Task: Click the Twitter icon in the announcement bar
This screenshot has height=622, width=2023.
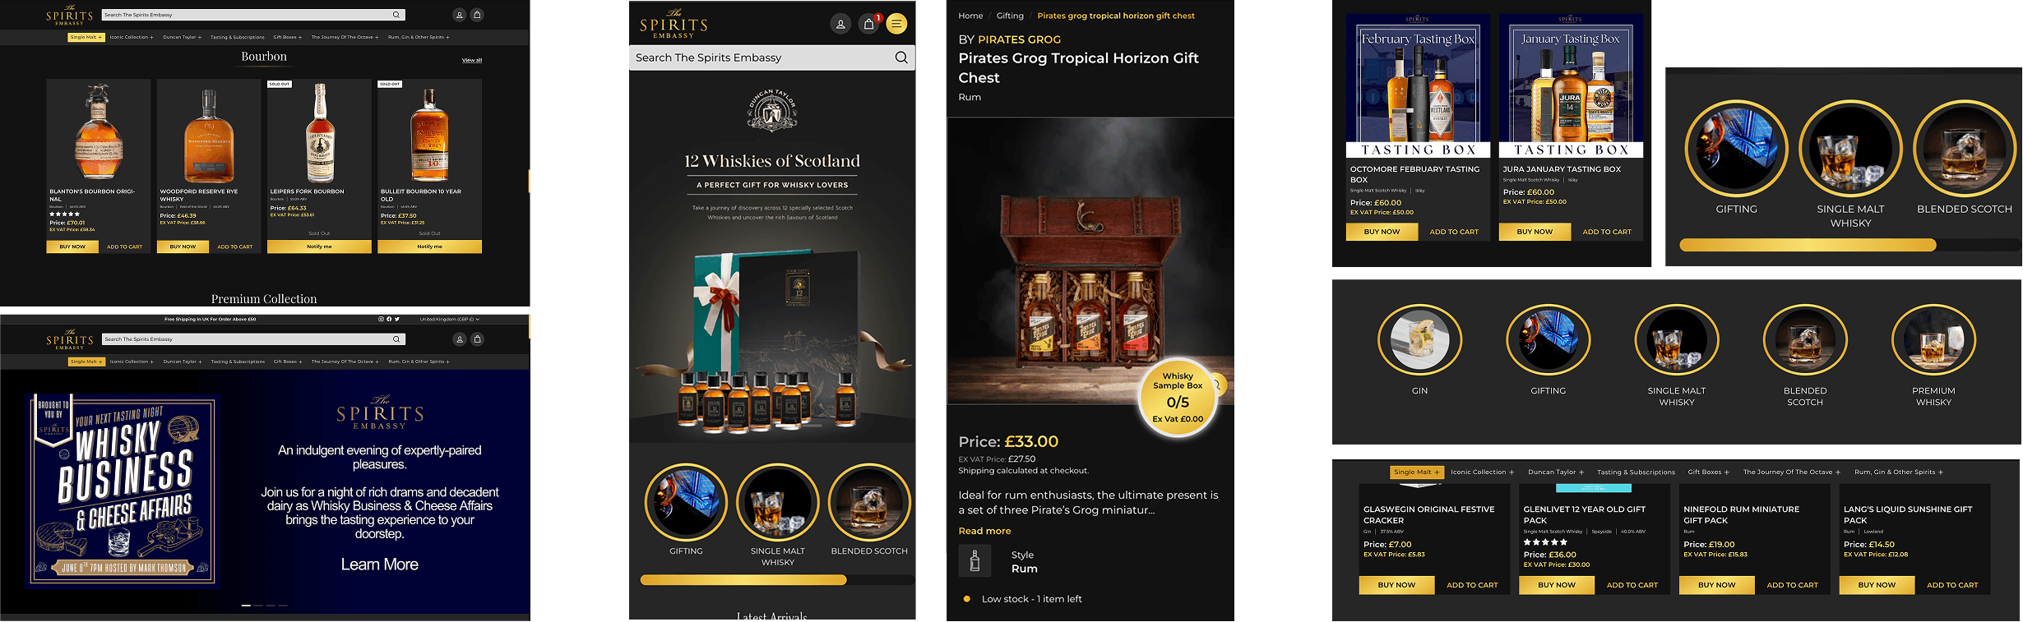Action: pyautogui.click(x=397, y=319)
